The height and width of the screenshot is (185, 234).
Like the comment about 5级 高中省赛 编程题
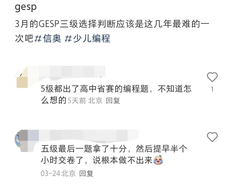click(x=212, y=77)
